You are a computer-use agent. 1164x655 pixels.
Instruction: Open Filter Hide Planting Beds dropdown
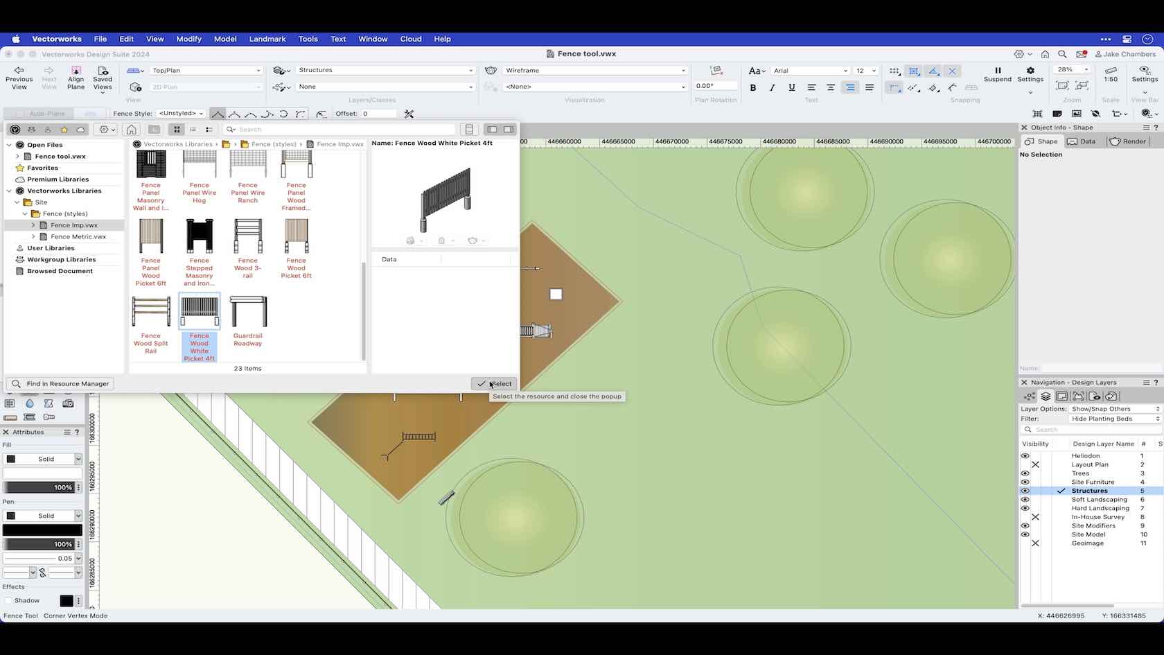click(x=1115, y=419)
